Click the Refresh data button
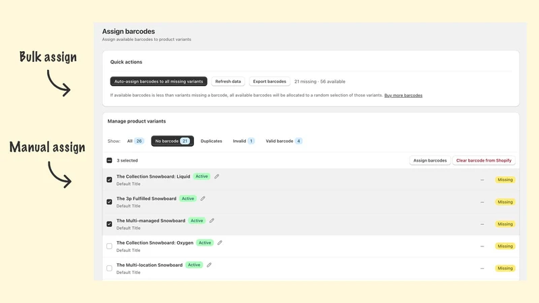The height and width of the screenshot is (303, 539). (x=228, y=81)
